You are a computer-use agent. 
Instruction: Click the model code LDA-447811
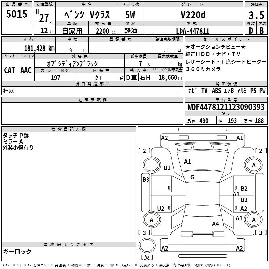coord(193,31)
